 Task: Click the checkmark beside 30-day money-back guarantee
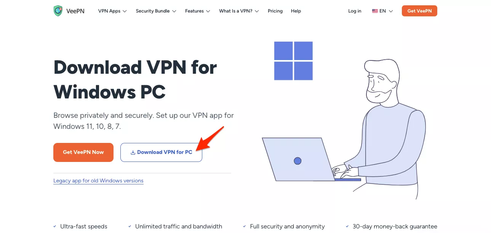click(x=347, y=227)
